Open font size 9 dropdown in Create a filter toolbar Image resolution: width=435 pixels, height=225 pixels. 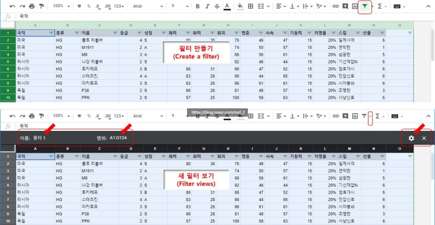click(x=180, y=6)
